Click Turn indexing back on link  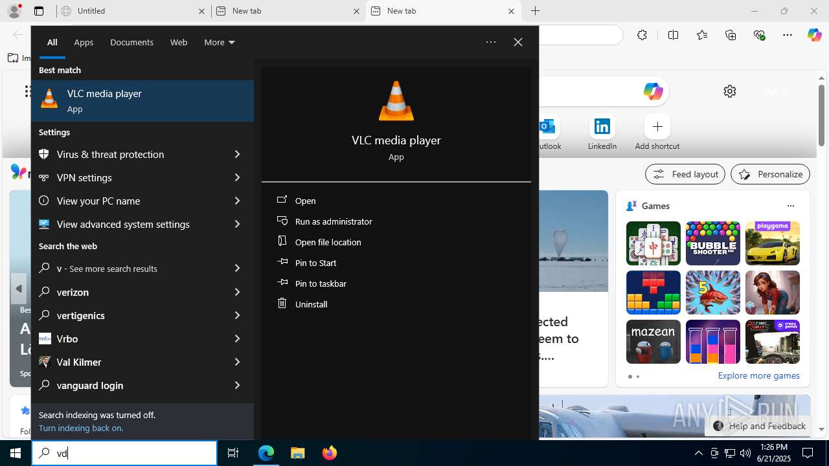81,428
